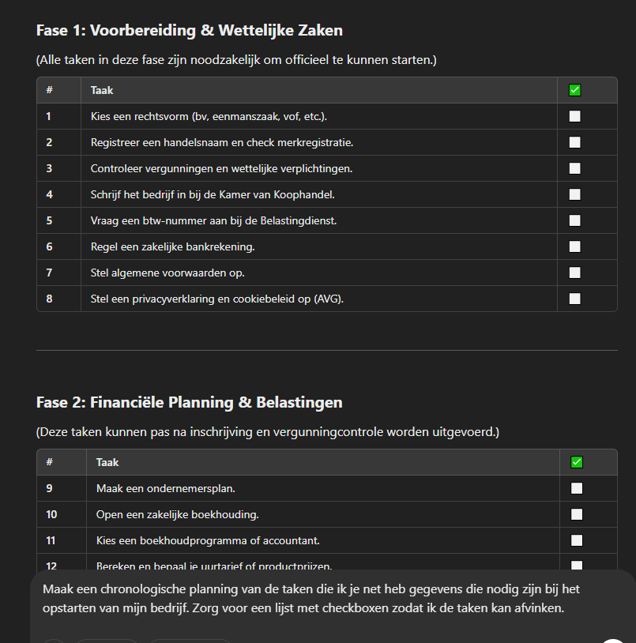Image resolution: width=636 pixels, height=643 pixels.
Task: Check the btw-nummer aanvragen task box
Action: point(574,220)
